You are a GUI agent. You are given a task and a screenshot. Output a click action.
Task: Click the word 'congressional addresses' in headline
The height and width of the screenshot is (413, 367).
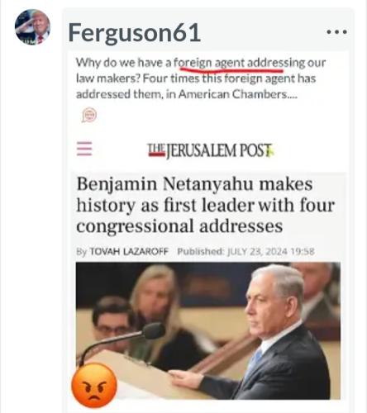point(179,226)
